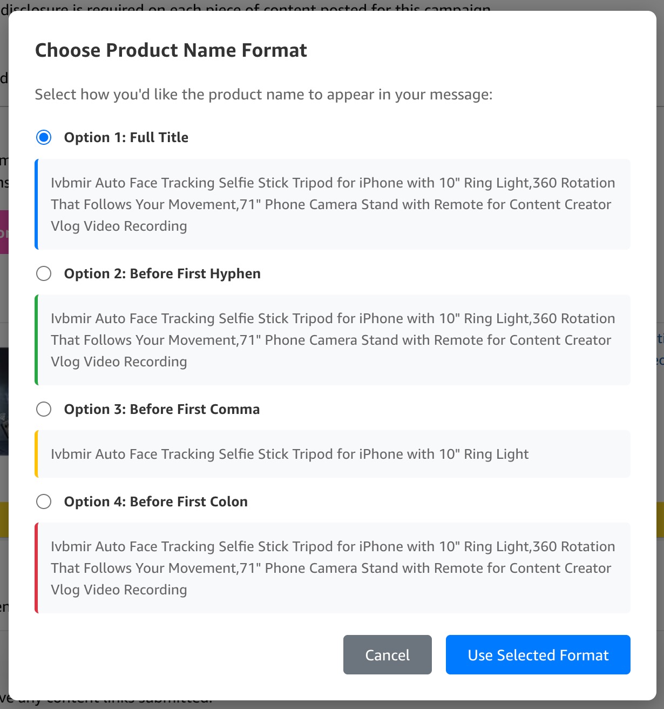Click the product thumbnail behind the dialog

[x=4, y=400]
